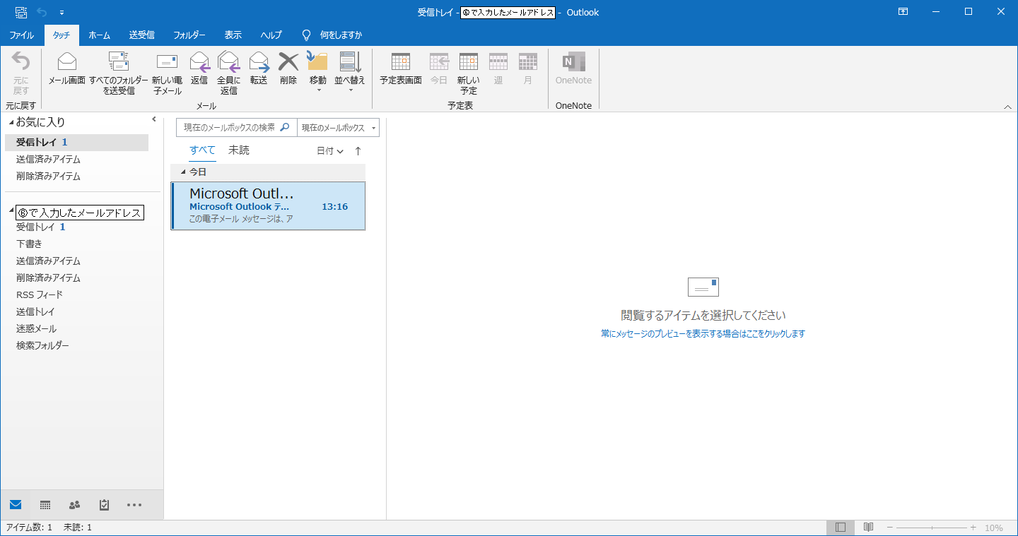
Task: Click the zoom out minus button
Action: click(890, 528)
